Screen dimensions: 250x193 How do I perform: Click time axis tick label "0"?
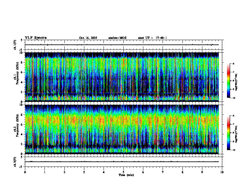pos(25,172)
